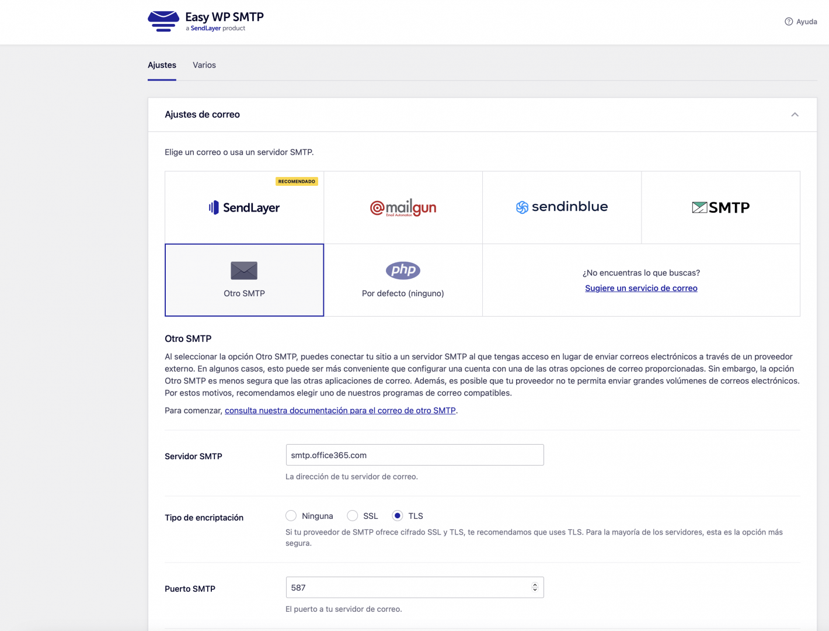The height and width of the screenshot is (631, 829).
Task: Click the Puerto SMTP stepper arrows
Action: click(535, 588)
